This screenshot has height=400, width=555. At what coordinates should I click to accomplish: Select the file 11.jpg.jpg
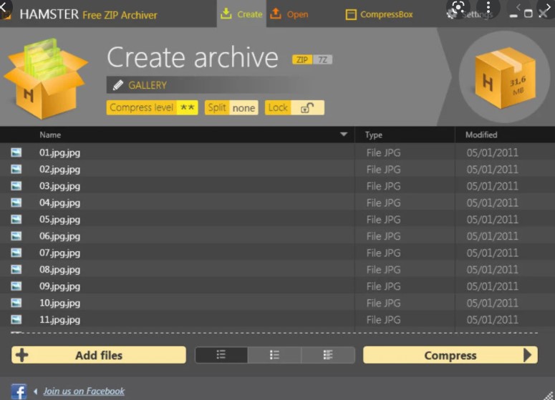click(x=59, y=320)
